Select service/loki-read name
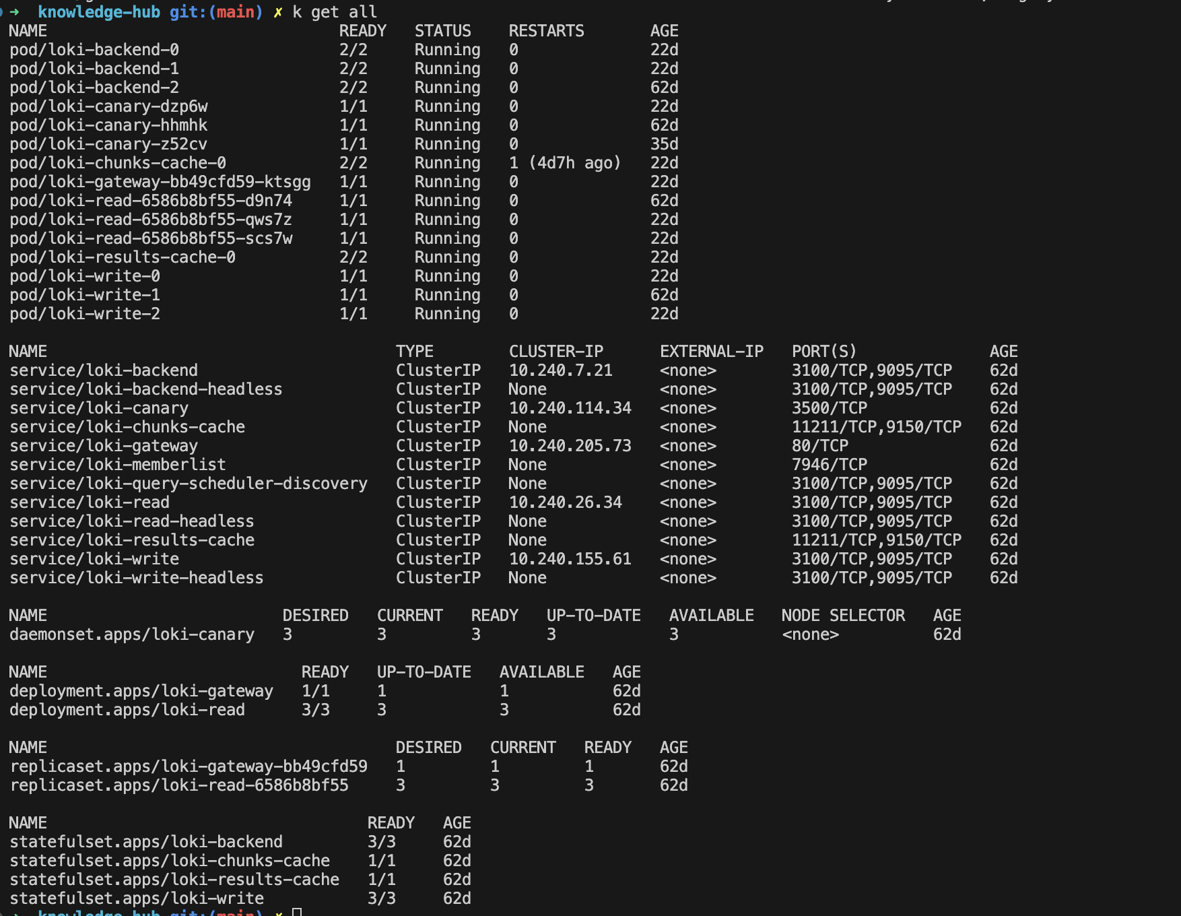This screenshot has width=1181, height=916. tap(90, 502)
